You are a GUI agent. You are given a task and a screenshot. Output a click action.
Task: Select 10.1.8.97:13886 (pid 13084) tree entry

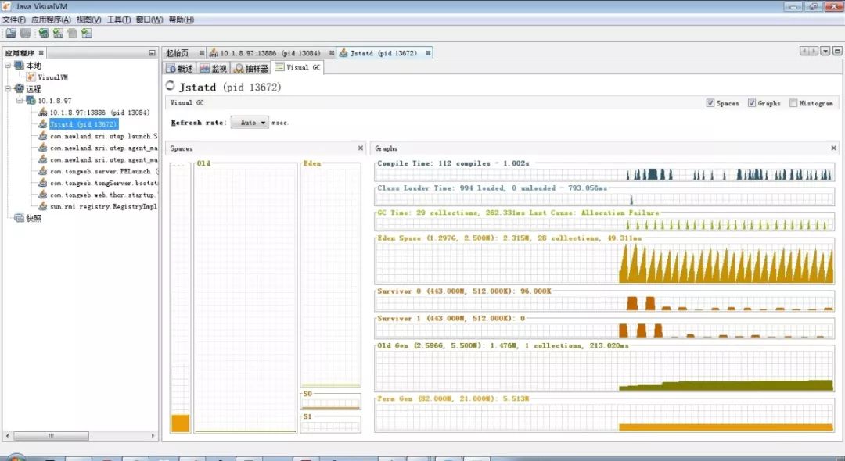point(99,113)
